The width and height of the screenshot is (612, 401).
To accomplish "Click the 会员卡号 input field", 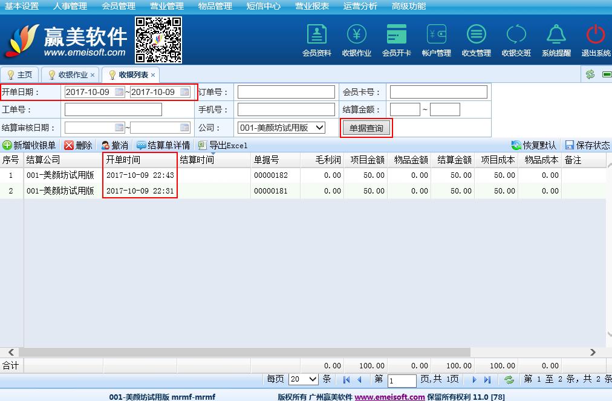I will click(438, 92).
